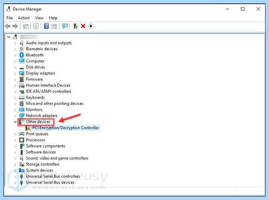Click the update driver green arrow icon
This screenshot has height=200, width=269.
tap(75, 26)
